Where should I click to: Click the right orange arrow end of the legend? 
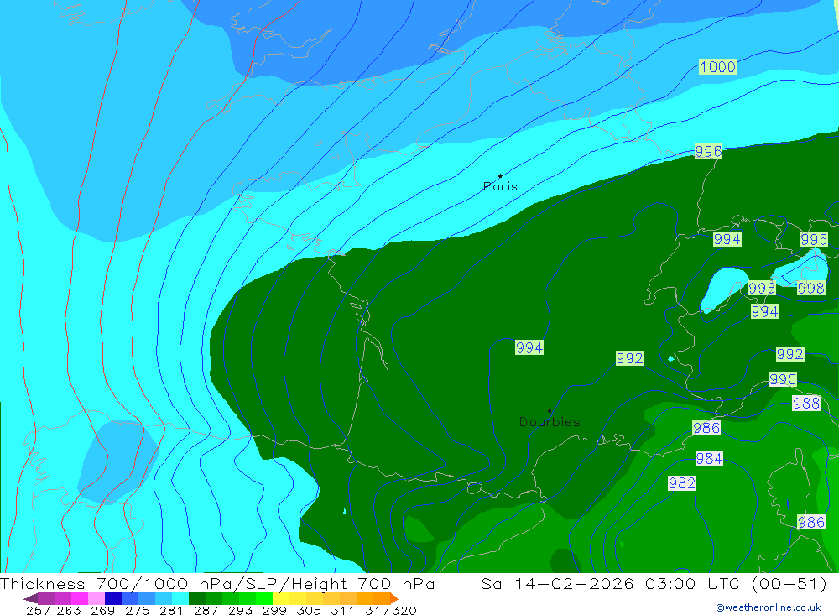pyautogui.click(x=394, y=598)
